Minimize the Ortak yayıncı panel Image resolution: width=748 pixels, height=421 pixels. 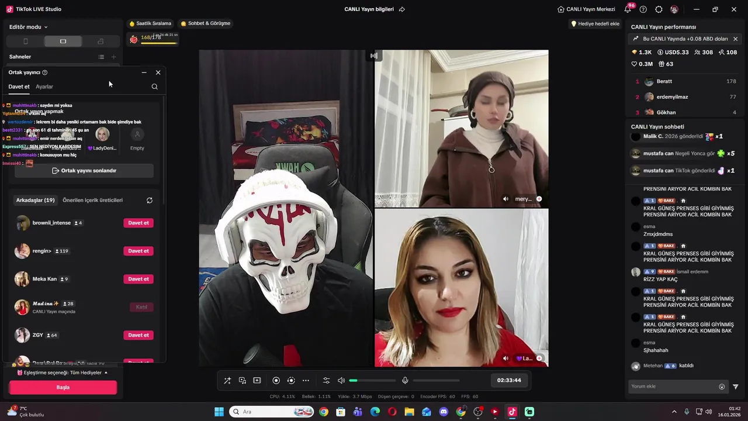[144, 73]
